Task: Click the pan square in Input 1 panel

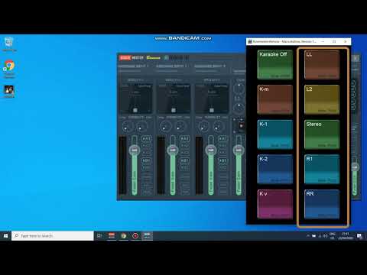Action: click(x=135, y=110)
